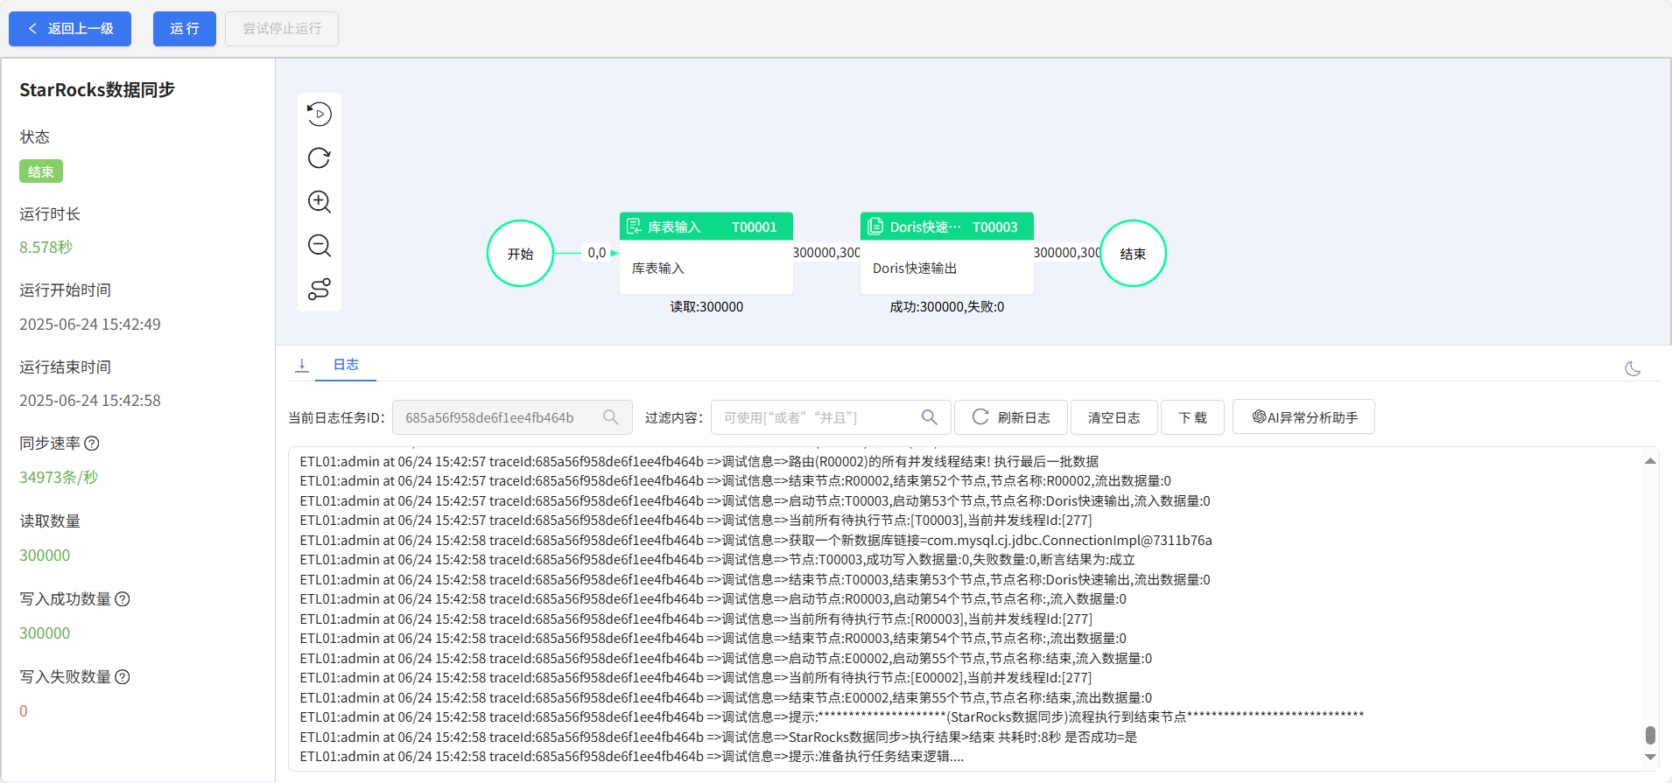
Task: Switch to the 日志 tab
Action: [346, 365]
